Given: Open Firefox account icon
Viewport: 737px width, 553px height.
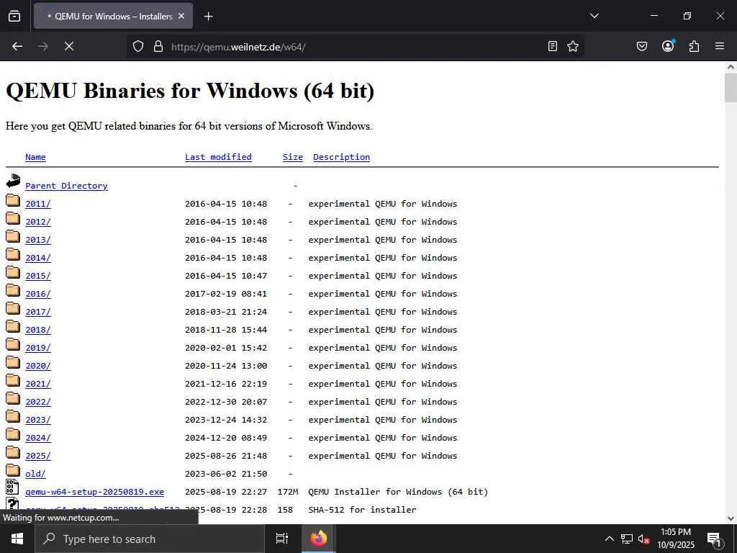Looking at the screenshot, I should [668, 46].
